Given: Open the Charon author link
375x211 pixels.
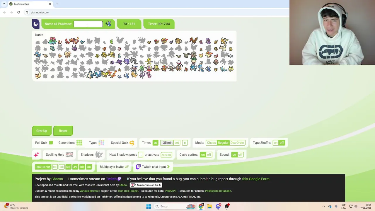Looking at the screenshot, I should click(x=57, y=179).
